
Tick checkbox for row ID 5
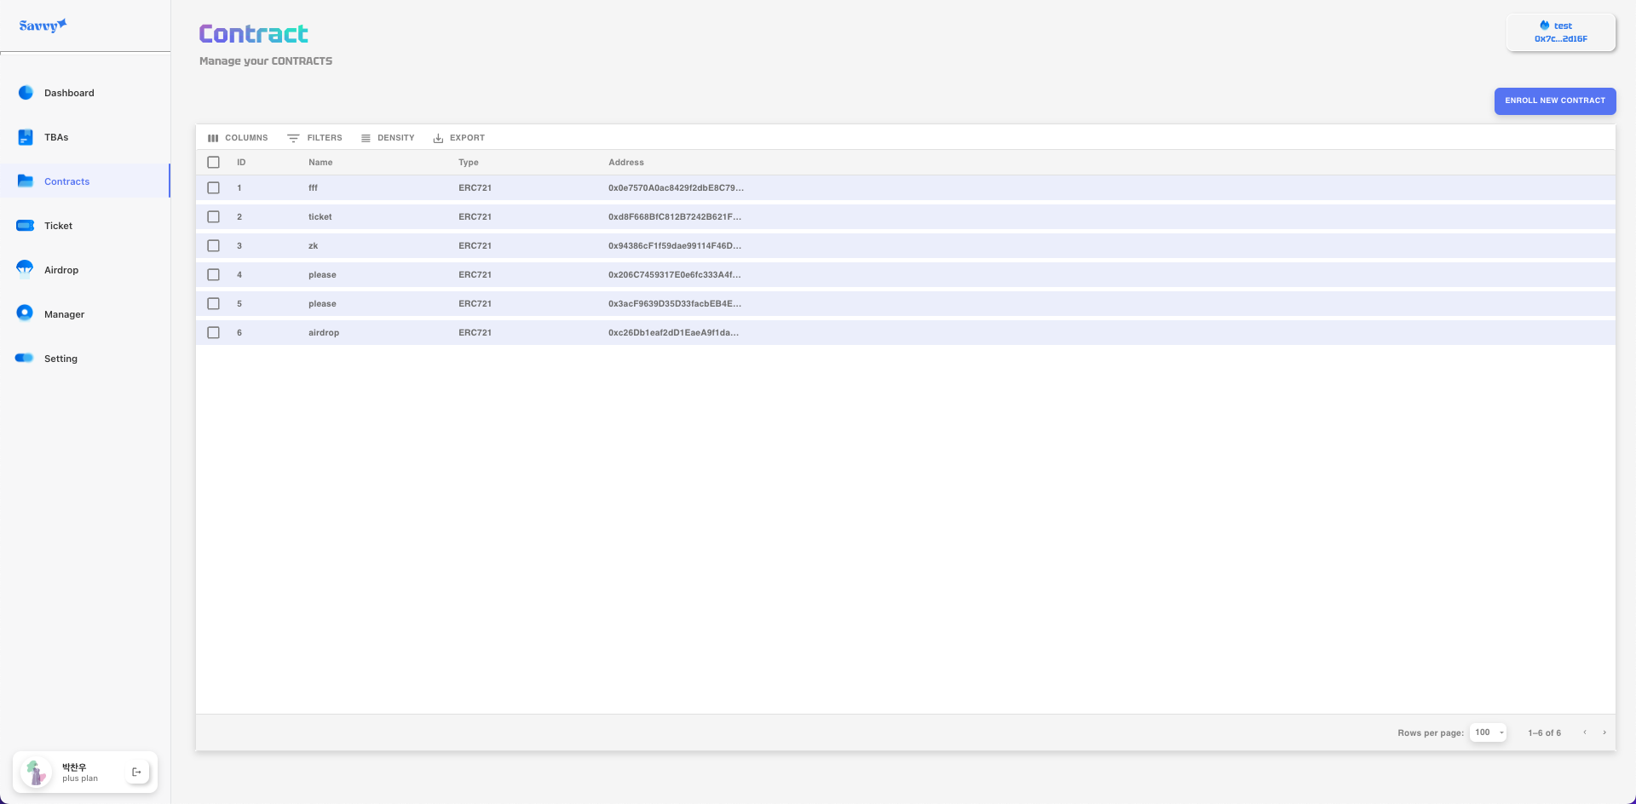pos(213,303)
